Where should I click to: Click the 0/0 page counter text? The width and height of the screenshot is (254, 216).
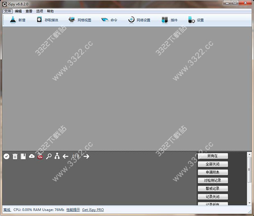click(76, 156)
